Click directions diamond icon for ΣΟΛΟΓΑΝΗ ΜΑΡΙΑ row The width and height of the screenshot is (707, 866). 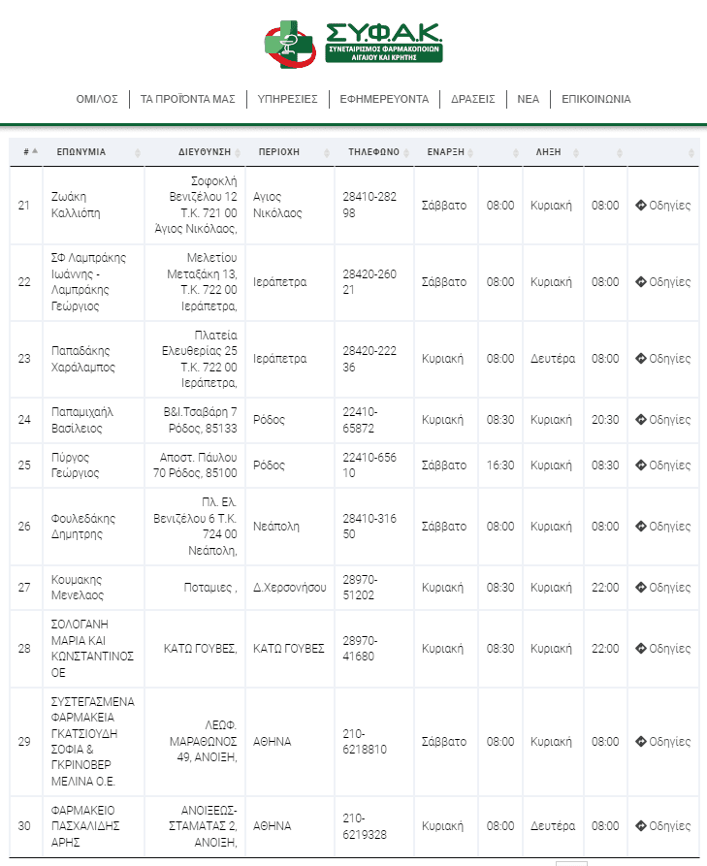tap(641, 649)
